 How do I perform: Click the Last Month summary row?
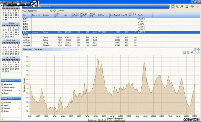click(111, 45)
